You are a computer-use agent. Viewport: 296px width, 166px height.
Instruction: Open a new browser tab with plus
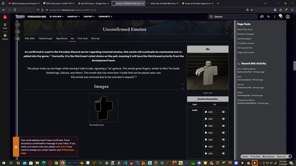(218, 3)
